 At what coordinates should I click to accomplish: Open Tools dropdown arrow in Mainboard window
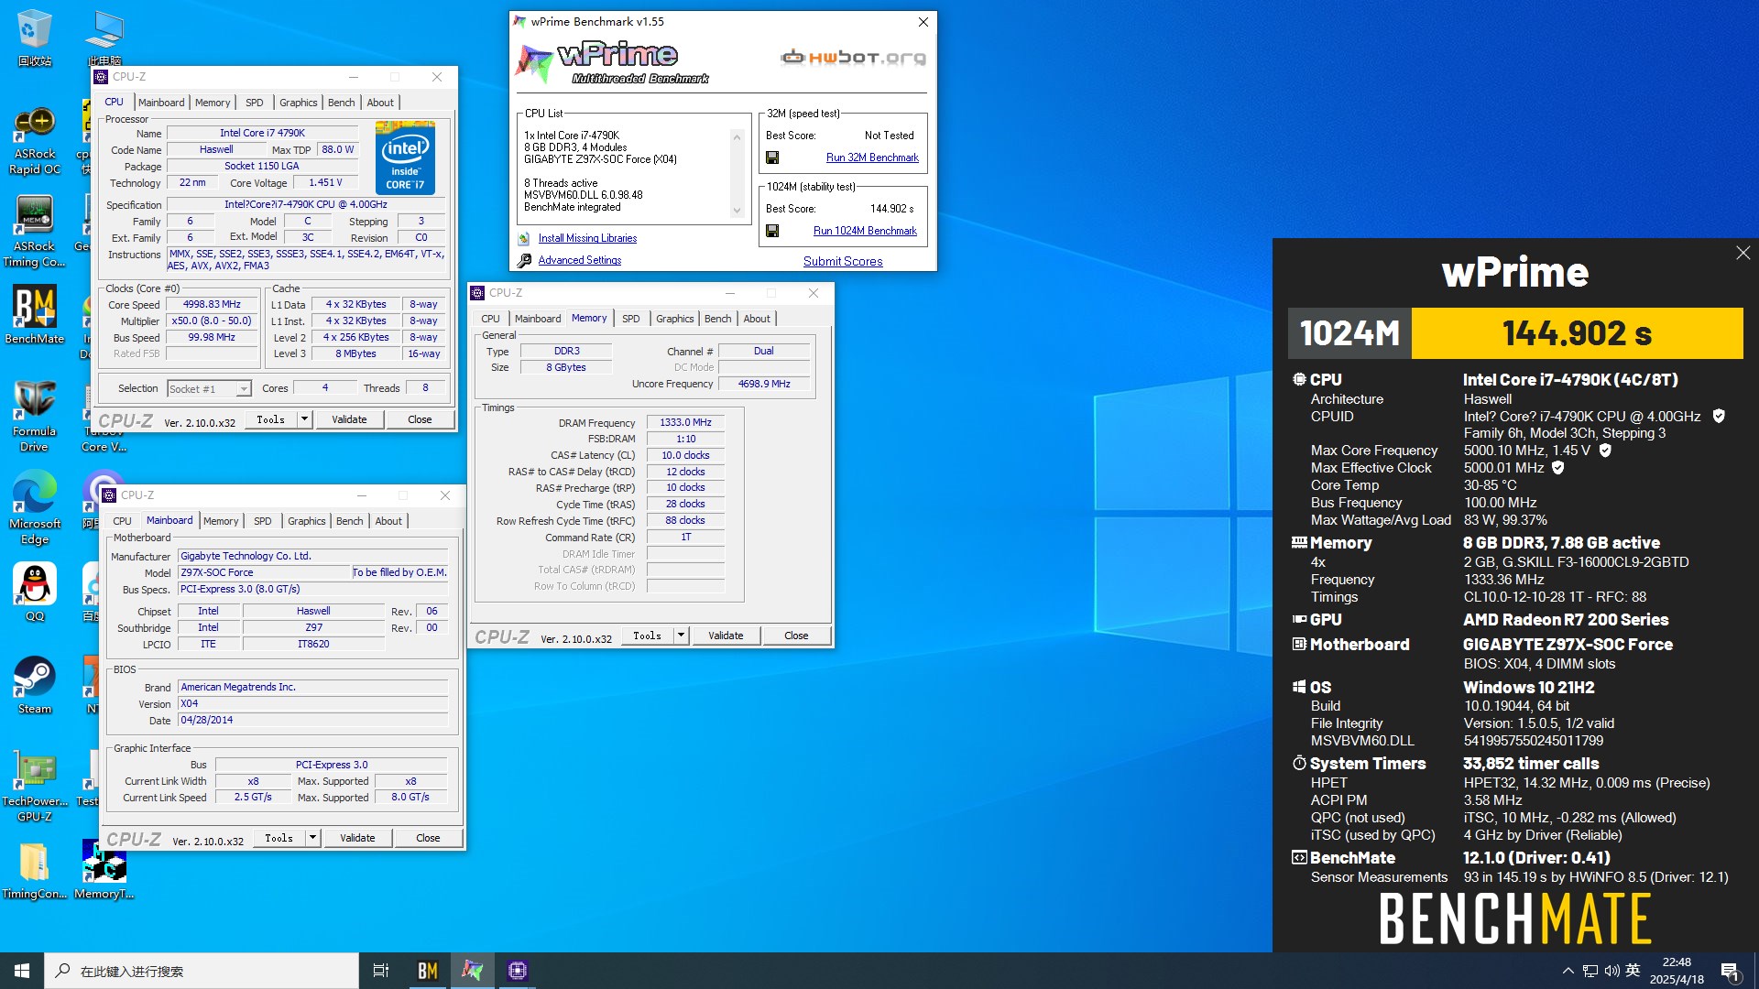312,838
